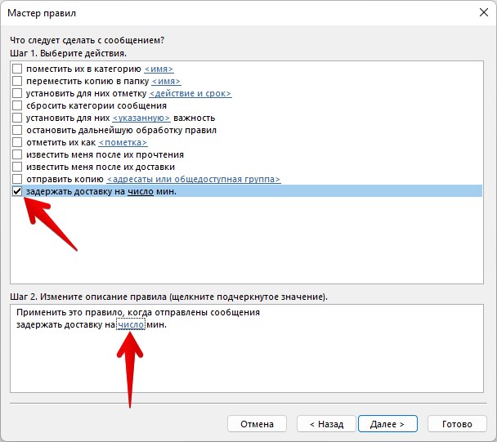Screen dimensions: 497x442
Task: Select row 'известить меня после их прочтения'
Action: tap(247, 154)
